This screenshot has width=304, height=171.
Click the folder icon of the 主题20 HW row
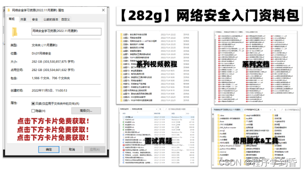click(x=121, y=97)
